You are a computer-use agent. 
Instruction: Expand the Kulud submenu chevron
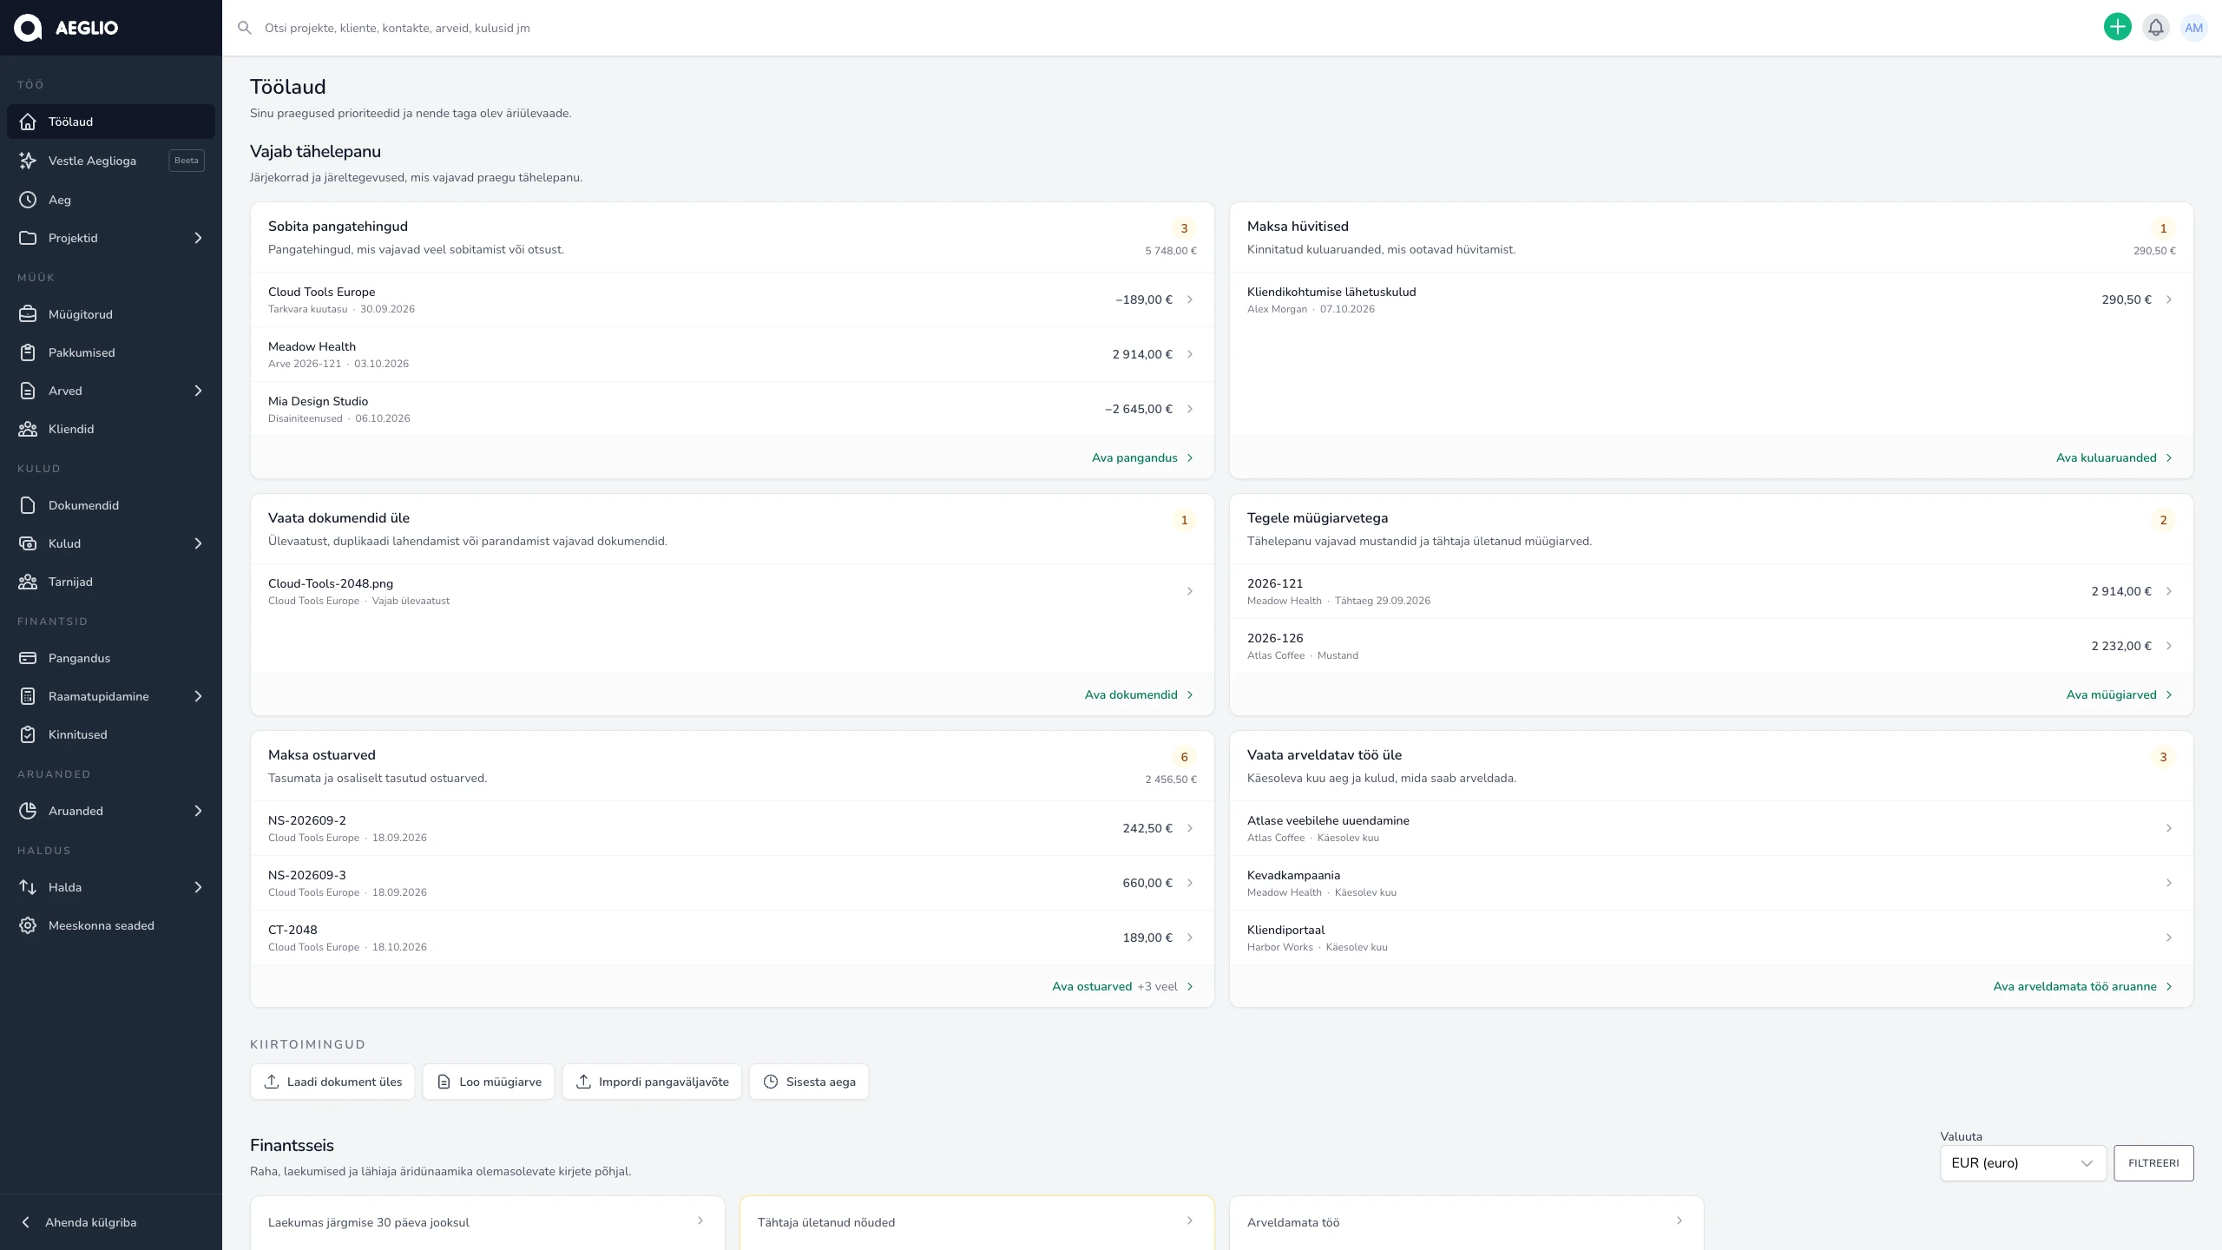(198, 543)
